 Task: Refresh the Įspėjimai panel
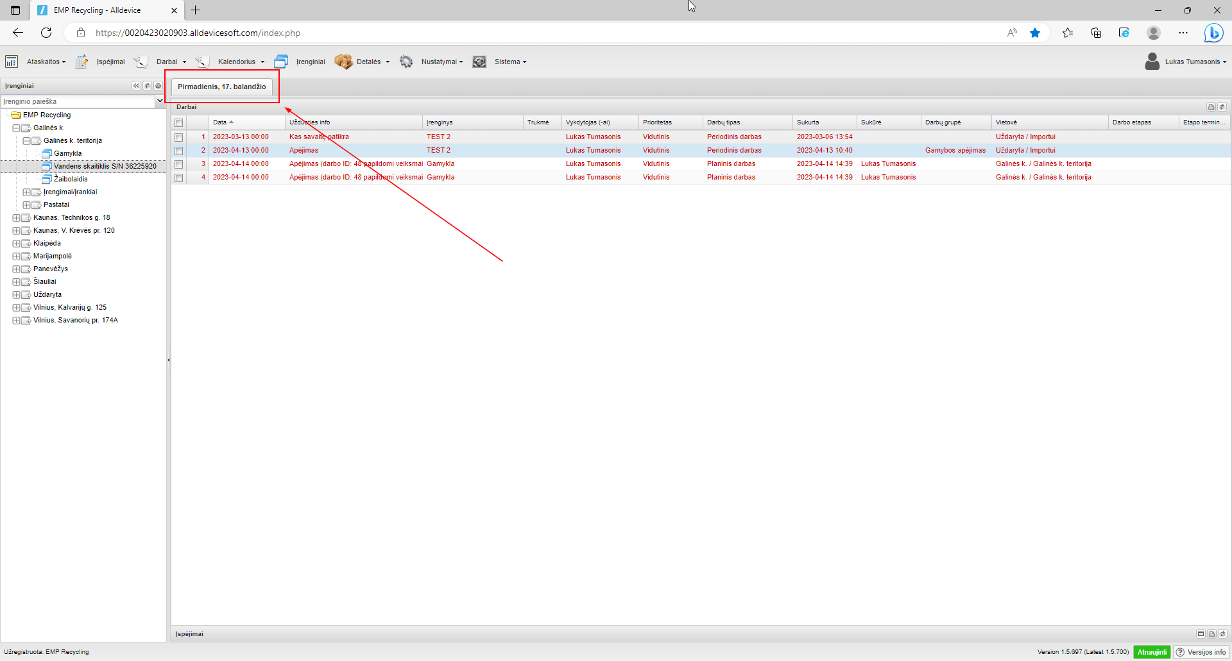pyautogui.click(x=1222, y=634)
